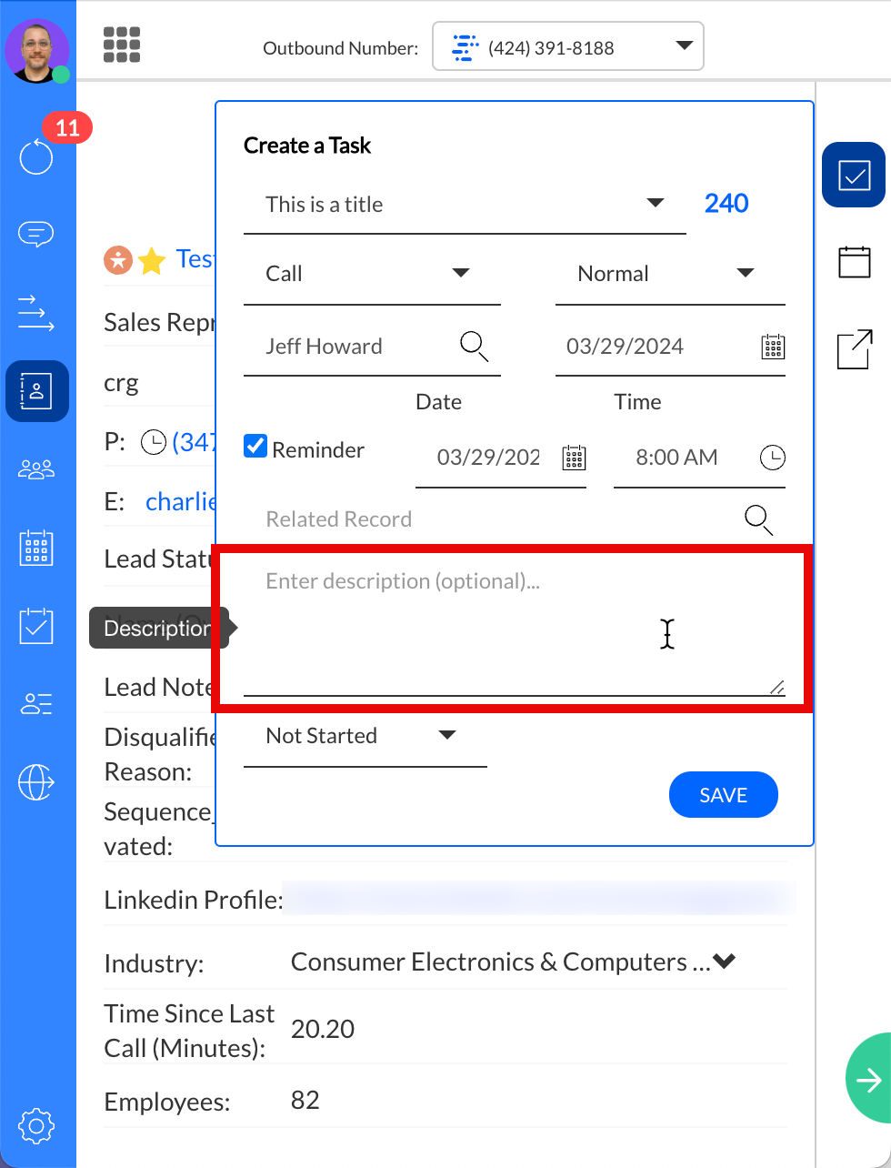The height and width of the screenshot is (1168, 891).
Task: Search assignee with Jeff Howard magnifier icon
Action: point(475,347)
